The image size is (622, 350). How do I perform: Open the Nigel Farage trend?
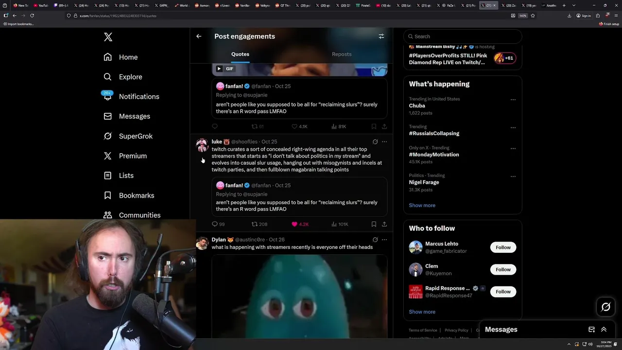tap(424, 182)
